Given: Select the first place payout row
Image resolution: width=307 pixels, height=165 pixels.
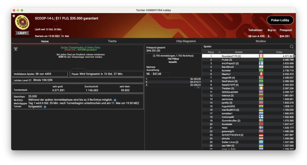Looking at the screenshot, I should 173,79.
